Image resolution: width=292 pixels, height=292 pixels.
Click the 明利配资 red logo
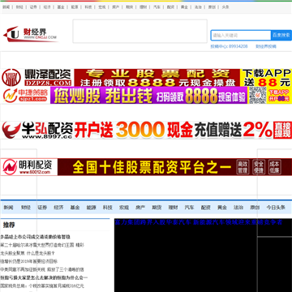coord(29,167)
